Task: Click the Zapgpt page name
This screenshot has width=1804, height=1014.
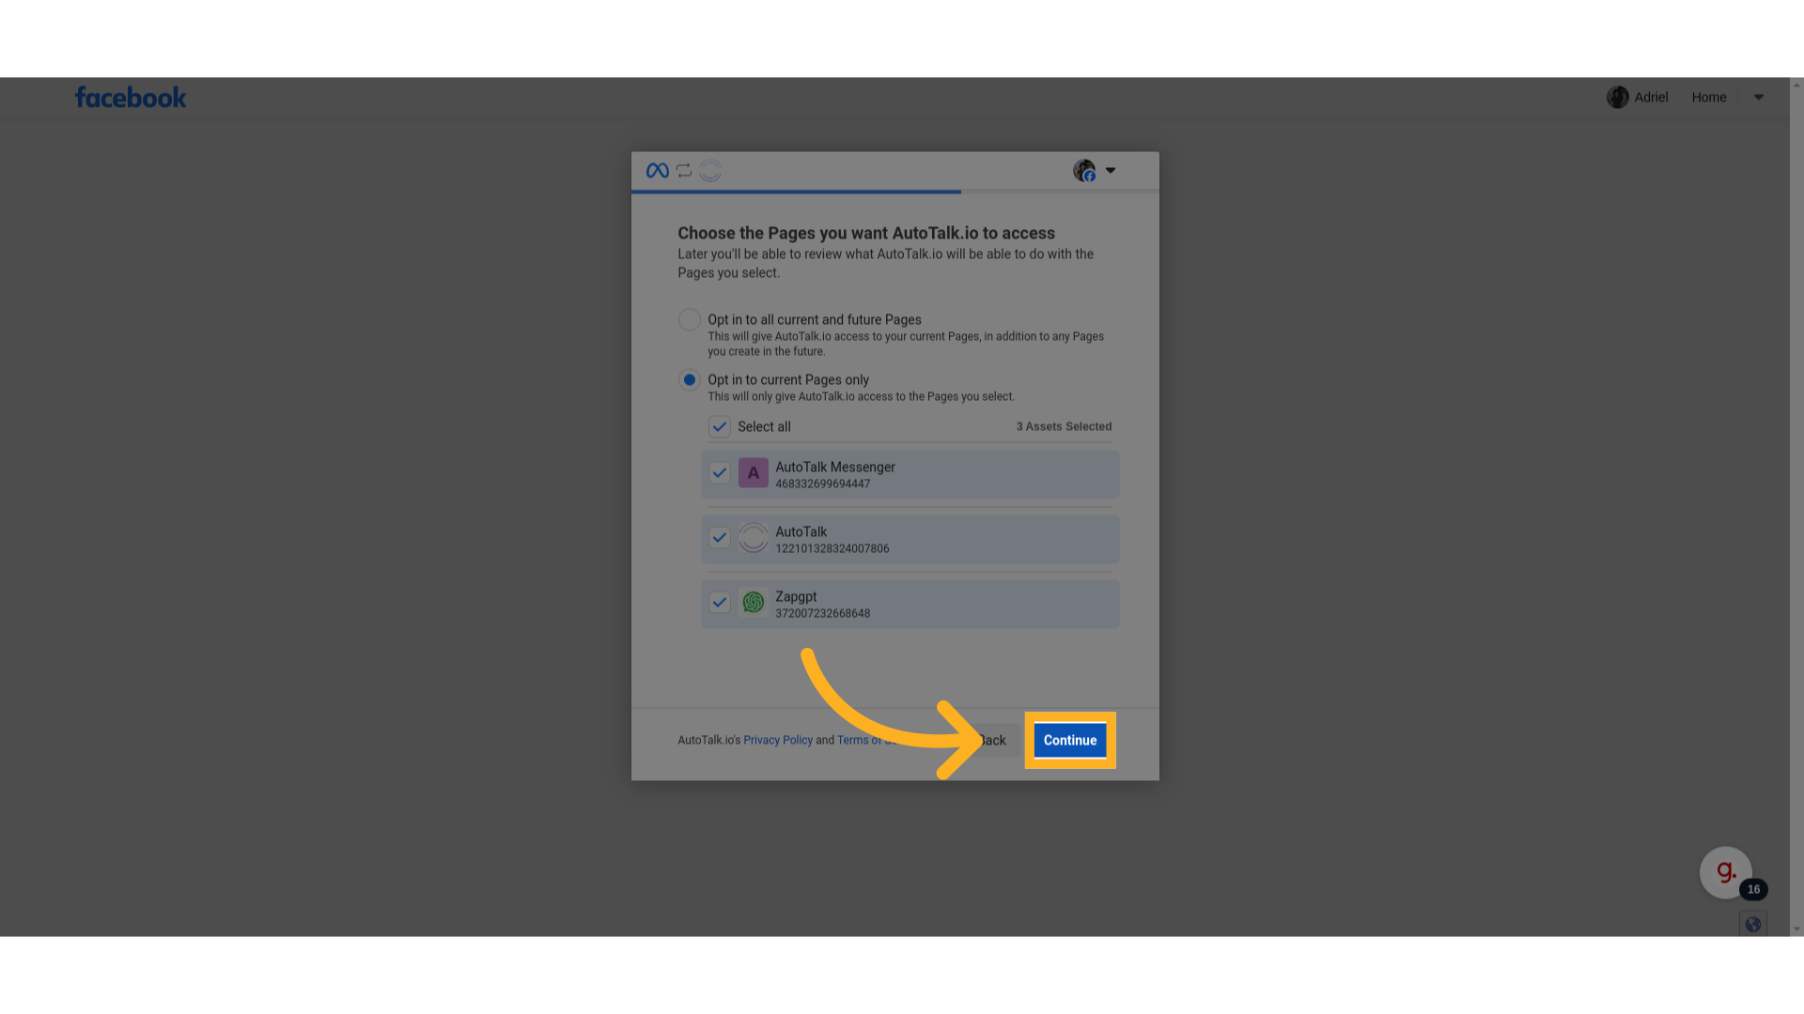Action: 796,597
